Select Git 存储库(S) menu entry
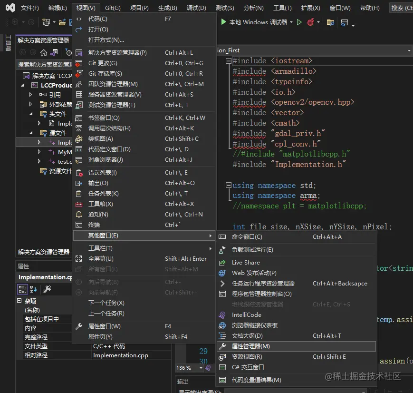This screenshot has width=413, height=393. (x=144, y=74)
